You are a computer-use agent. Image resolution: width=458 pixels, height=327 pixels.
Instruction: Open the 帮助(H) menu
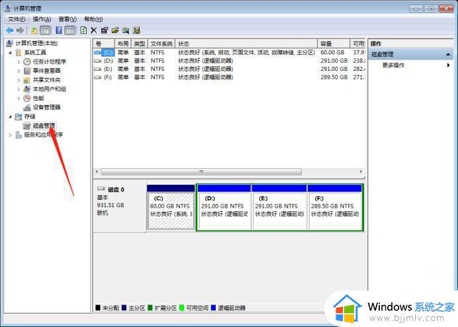pos(93,19)
